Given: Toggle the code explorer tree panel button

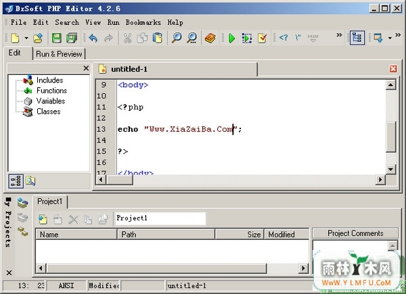Looking at the screenshot, I should point(357,38).
